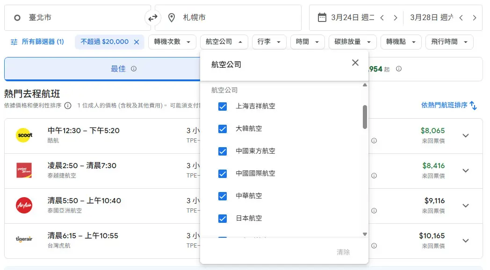Open the 轉機次數 dropdown
The height and width of the screenshot is (270, 490).
(x=172, y=42)
